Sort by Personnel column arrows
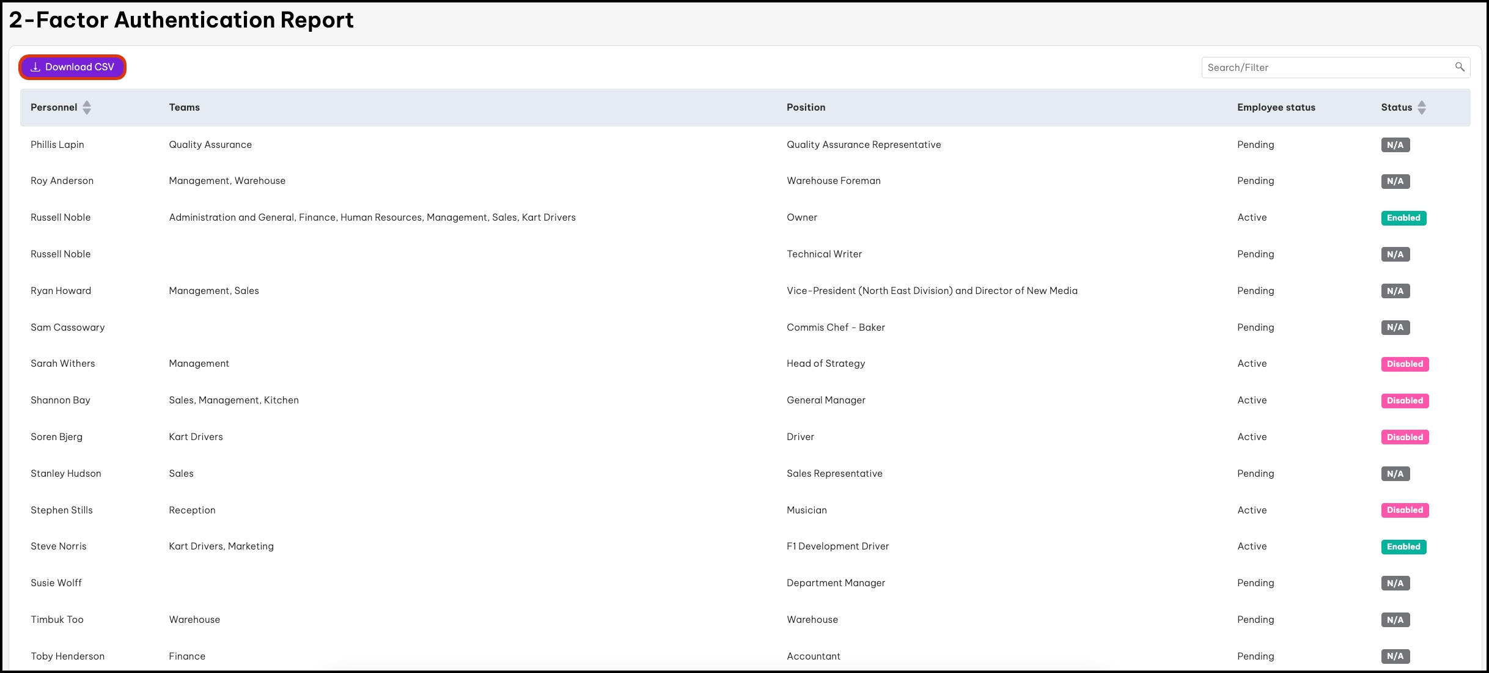 [x=87, y=108]
